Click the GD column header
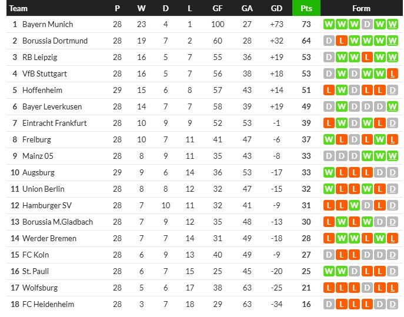 pyautogui.click(x=276, y=8)
